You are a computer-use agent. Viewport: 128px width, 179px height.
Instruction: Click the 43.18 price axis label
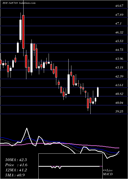(x=119, y=68)
